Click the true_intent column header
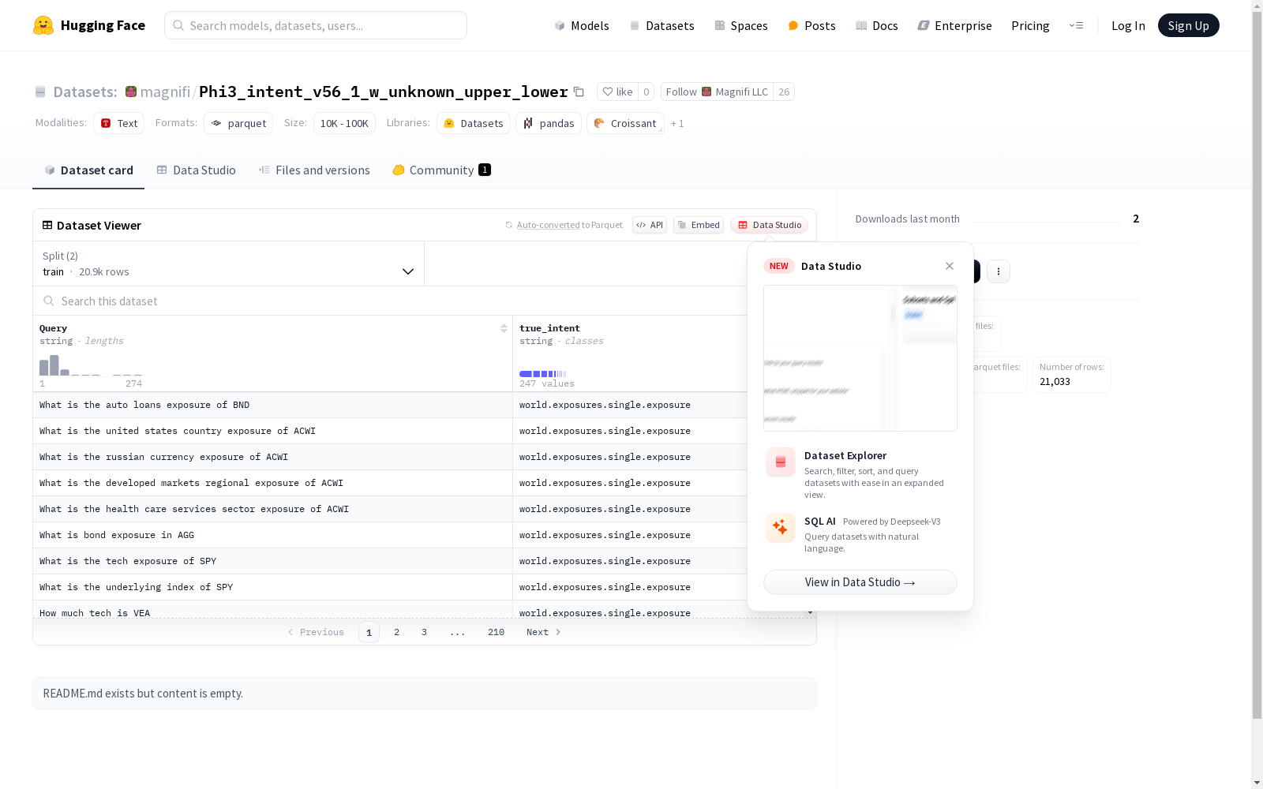The width and height of the screenshot is (1263, 789). (x=549, y=328)
